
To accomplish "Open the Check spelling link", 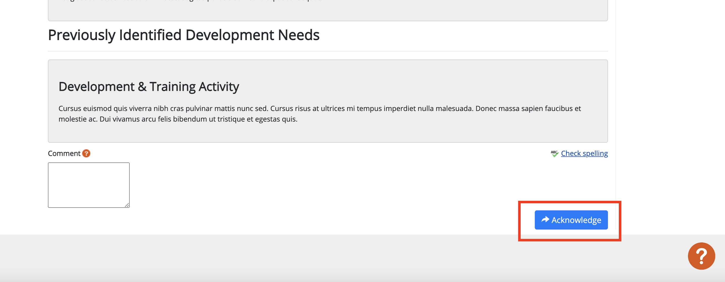I will tap(584, 153).
